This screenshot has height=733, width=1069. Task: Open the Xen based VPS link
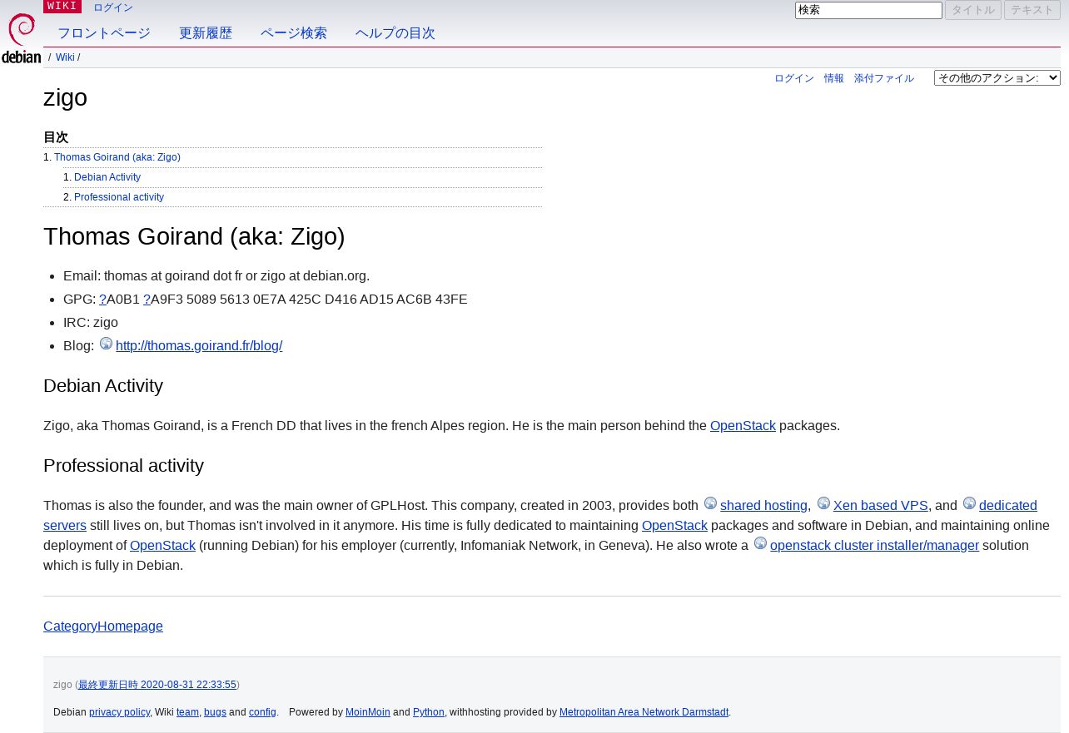pos(880,506)
